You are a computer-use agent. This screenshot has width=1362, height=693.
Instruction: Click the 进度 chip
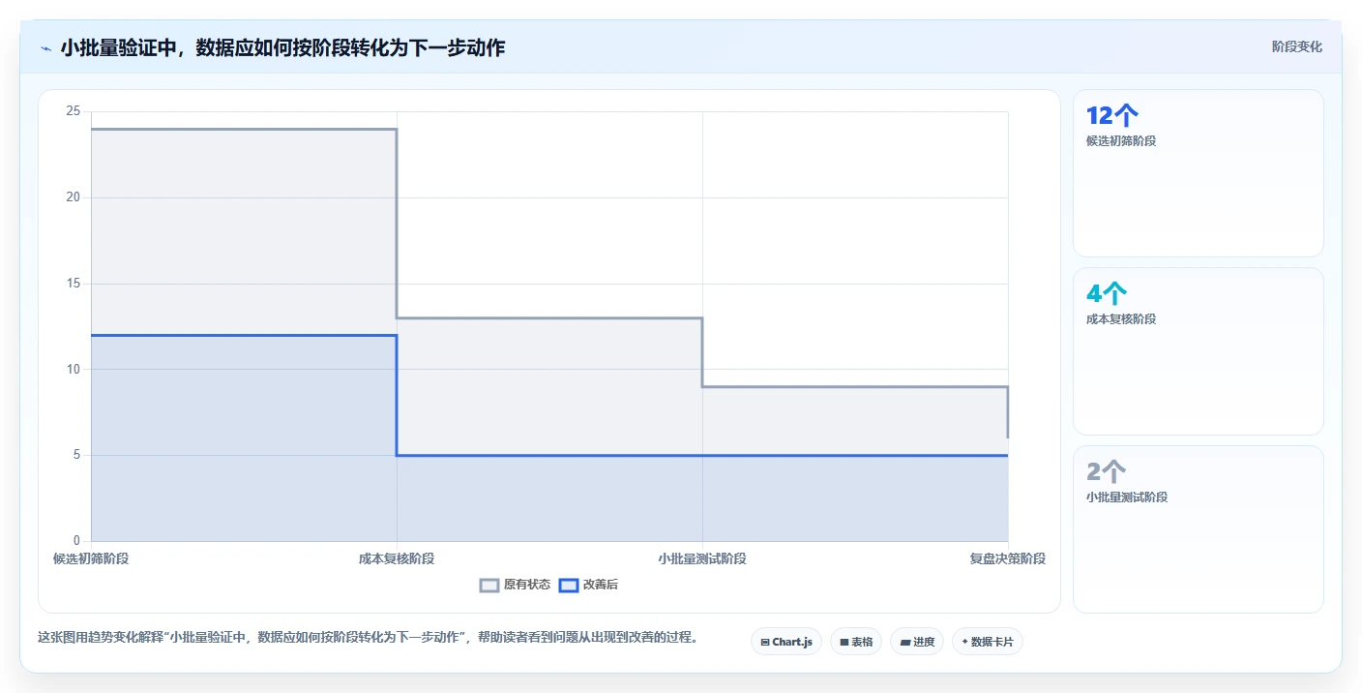point(917,642)
